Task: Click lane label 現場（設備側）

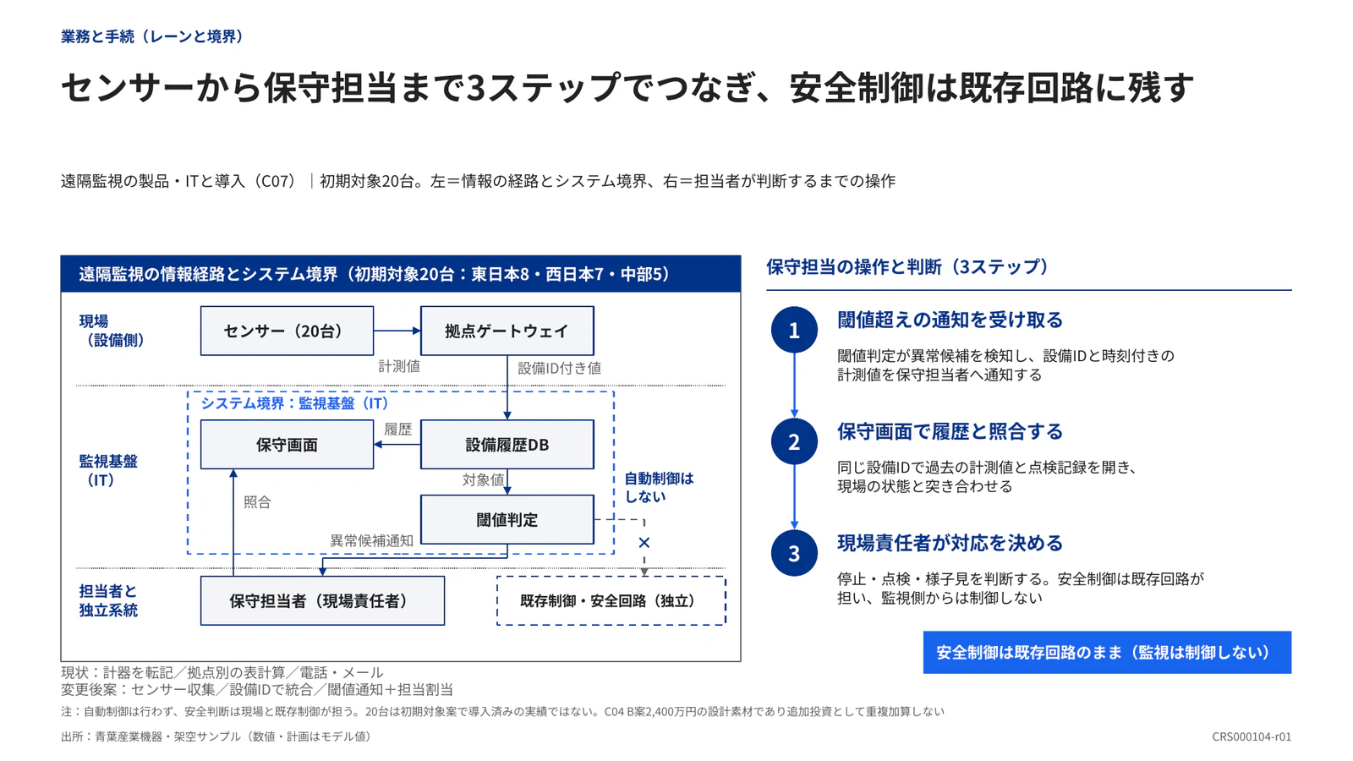Action: pos(114,331)
